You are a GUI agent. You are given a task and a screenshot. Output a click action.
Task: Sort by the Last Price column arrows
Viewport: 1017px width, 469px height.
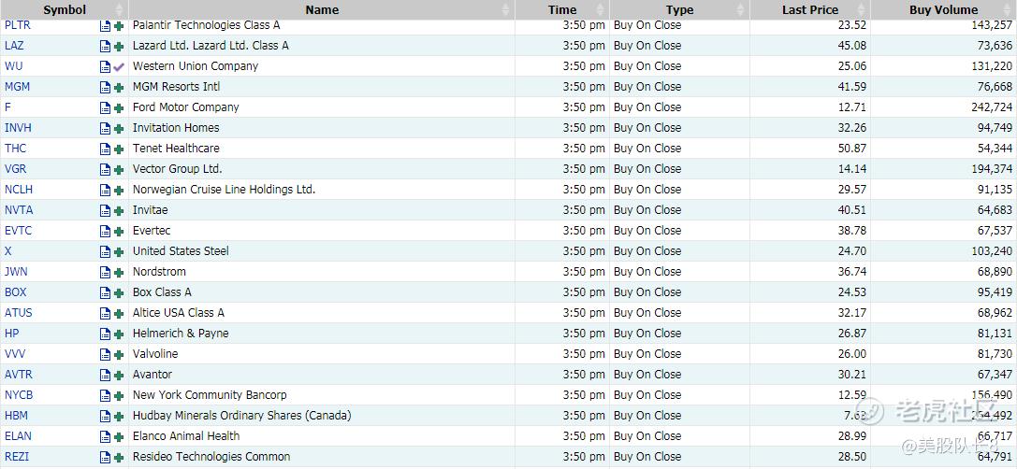862,9
